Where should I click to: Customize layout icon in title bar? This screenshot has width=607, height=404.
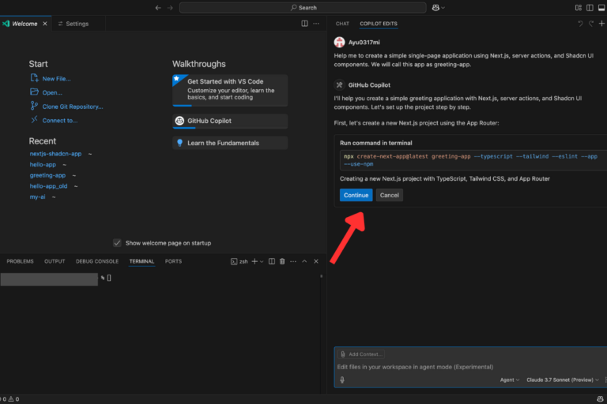point(578,8)
